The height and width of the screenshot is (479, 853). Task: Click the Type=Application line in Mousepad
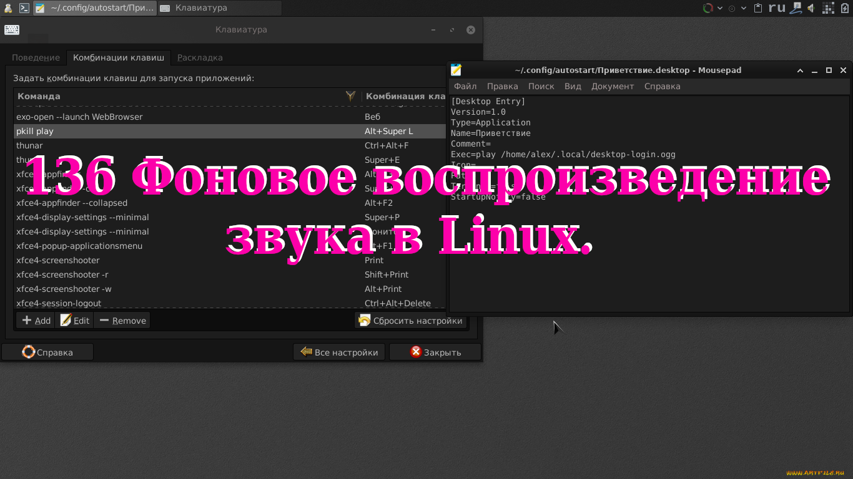point(491,122)
